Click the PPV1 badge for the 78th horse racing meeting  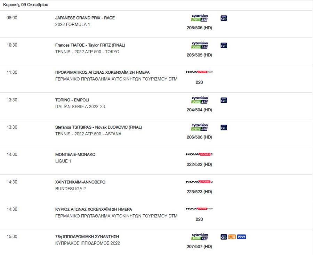pyautogui.click(x=241, y=237)
